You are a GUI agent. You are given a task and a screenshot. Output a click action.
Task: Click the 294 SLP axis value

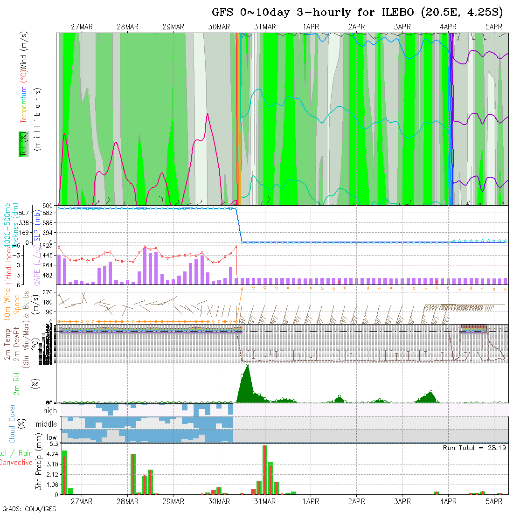[x=48, y=233]
